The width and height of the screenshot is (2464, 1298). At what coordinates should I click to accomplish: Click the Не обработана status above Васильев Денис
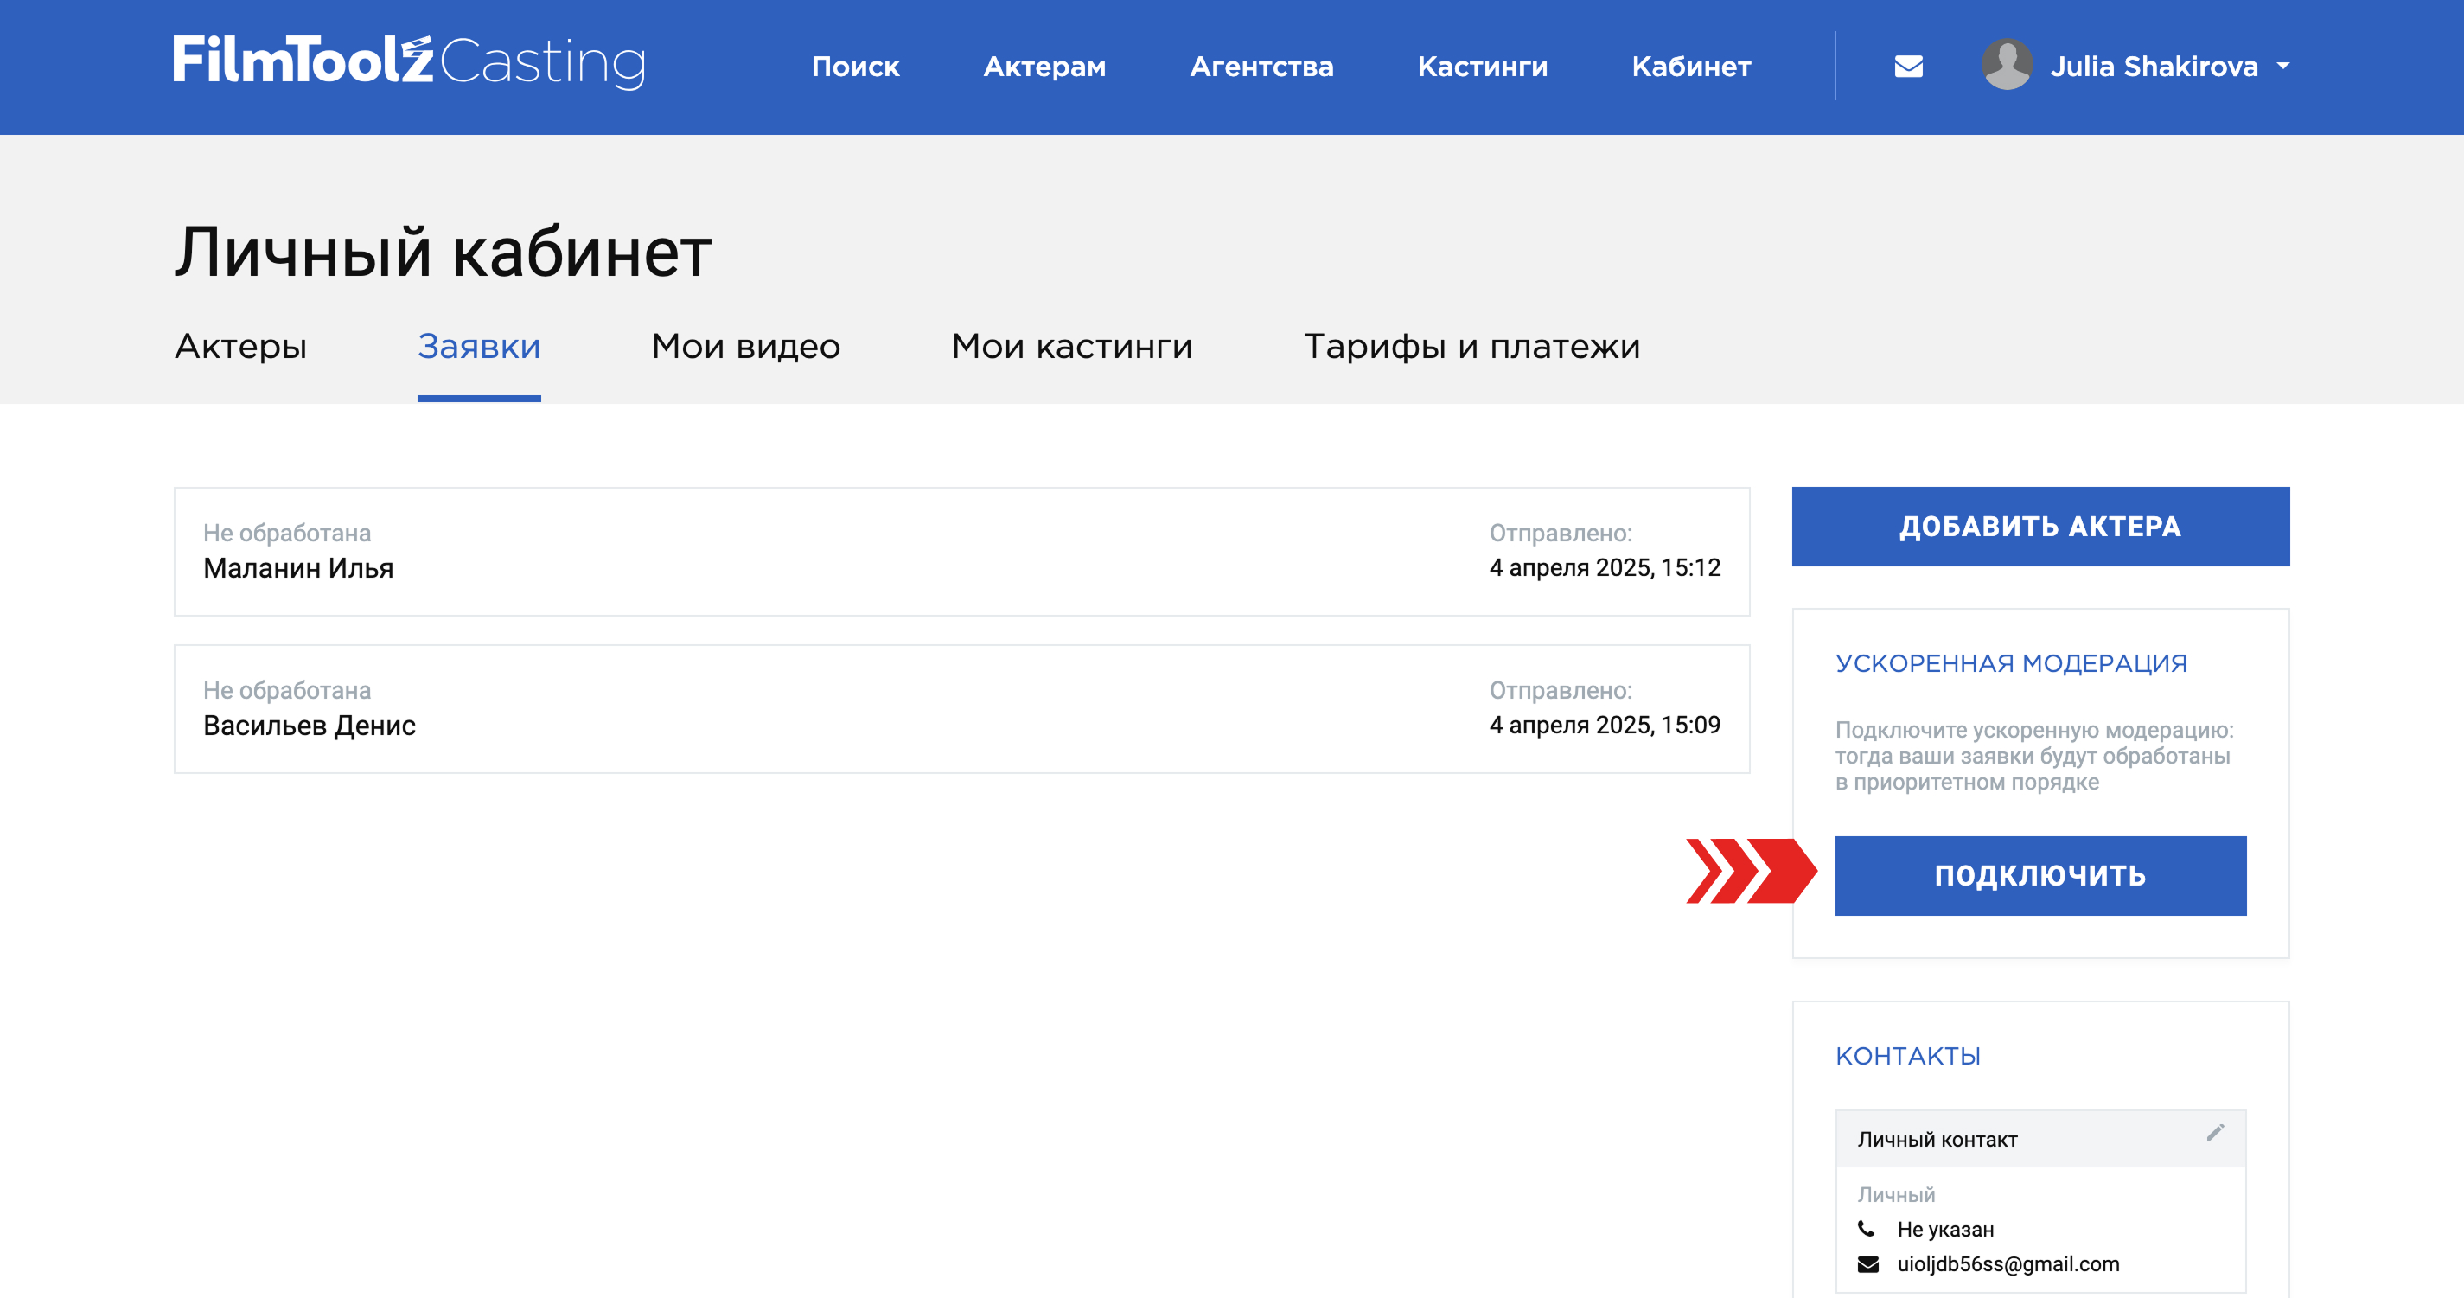tap(286, 690)
